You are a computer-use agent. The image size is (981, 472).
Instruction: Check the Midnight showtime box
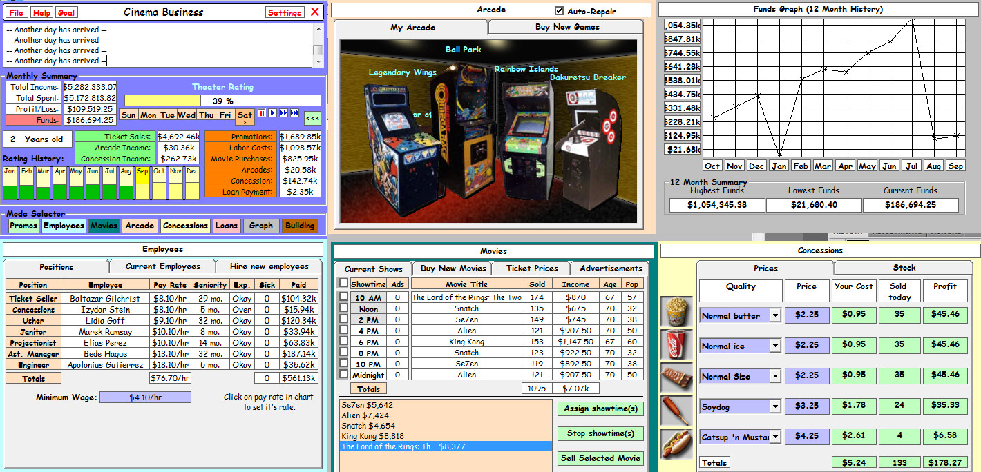[343, 375]
